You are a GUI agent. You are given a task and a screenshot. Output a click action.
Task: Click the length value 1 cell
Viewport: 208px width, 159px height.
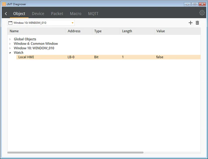(123, 57)
